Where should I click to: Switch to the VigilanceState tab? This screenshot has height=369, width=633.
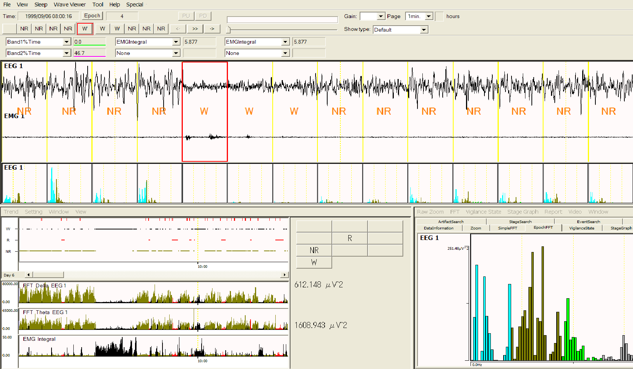pos(581,228)
